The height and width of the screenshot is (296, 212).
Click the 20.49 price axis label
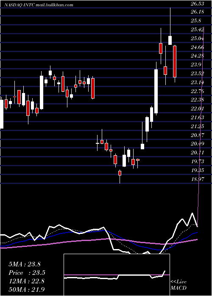(x=197, y=144)
